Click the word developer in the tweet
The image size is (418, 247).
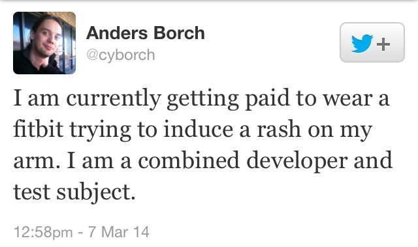tap(297, 160)
